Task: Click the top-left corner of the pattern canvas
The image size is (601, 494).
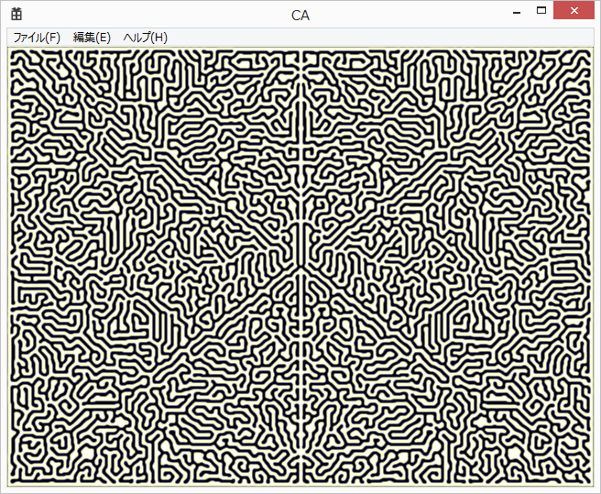Action: 12,51
